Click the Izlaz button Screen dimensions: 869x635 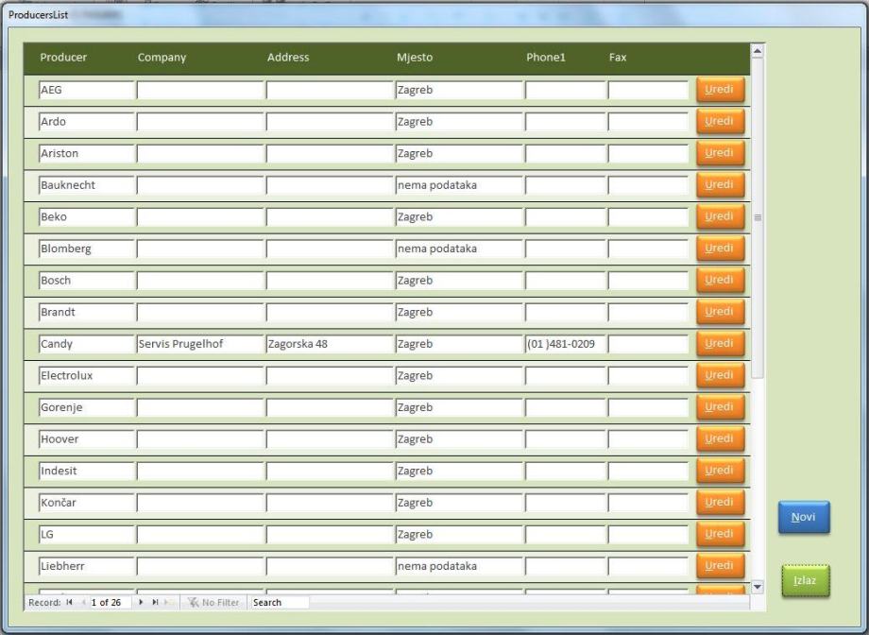pyautogui.click(x=806, y=580)
